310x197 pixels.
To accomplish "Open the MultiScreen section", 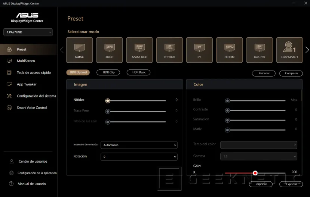I will (x=26, y=61).
